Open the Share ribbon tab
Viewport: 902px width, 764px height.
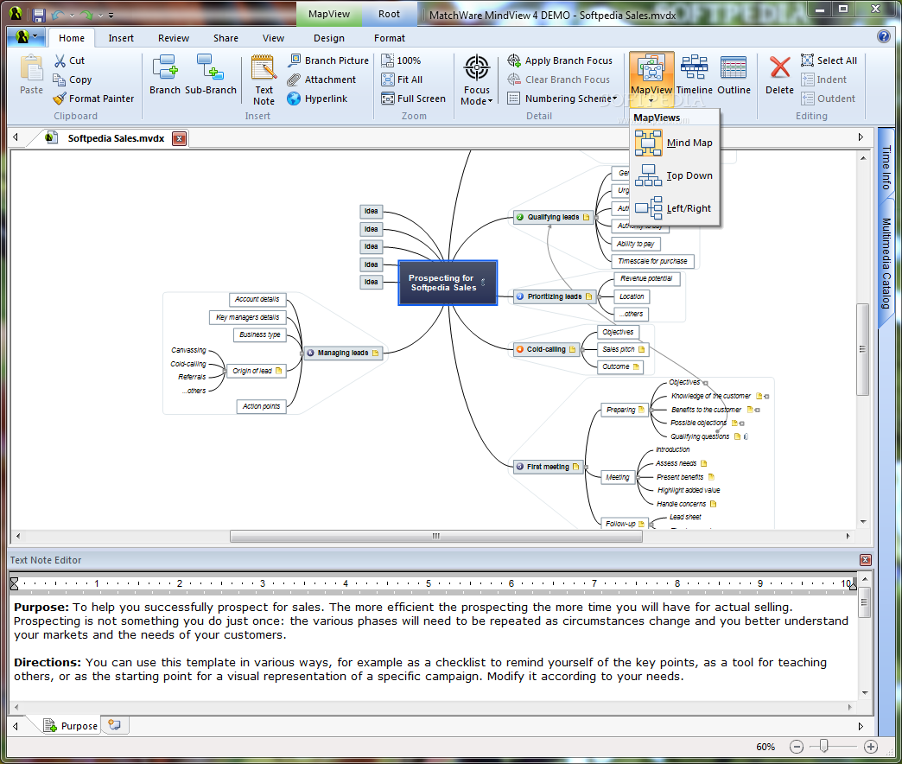225,38
